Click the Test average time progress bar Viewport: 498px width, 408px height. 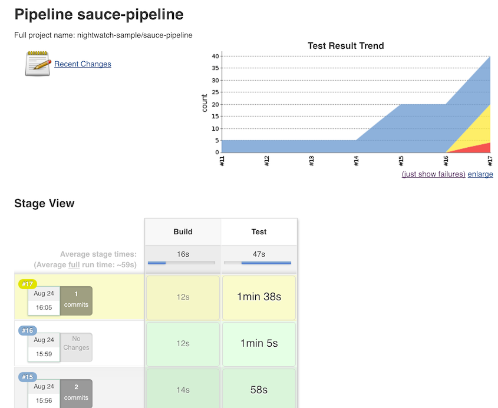pos(258,263)
